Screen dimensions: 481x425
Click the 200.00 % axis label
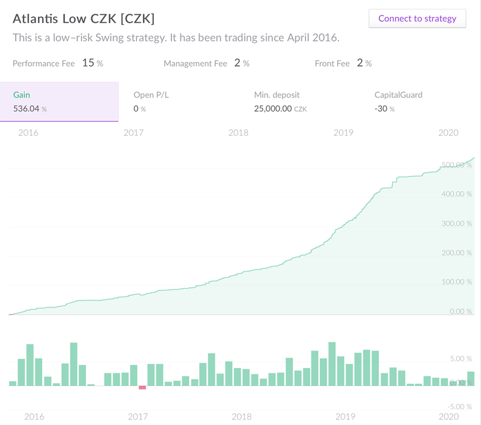pyautogui.click(x=457, y=252)
